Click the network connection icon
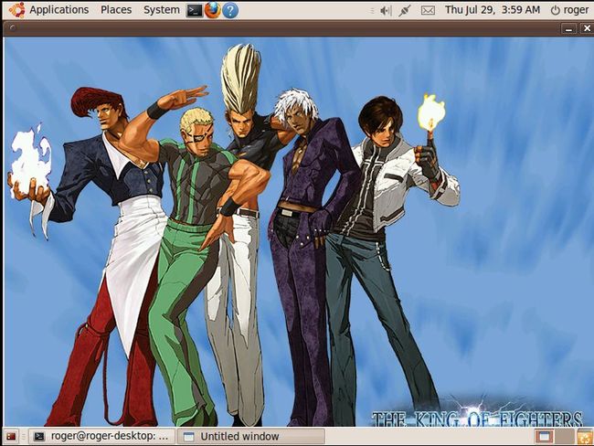 (x=404, y=11)
